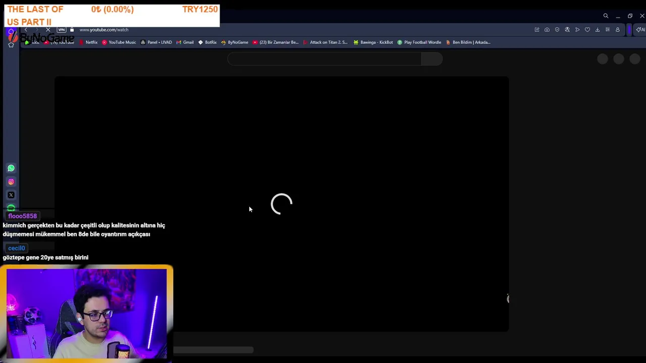The image size is (646, 363).
Task: Open the Play Football Wordle bookmark
Action: (419, 42)
